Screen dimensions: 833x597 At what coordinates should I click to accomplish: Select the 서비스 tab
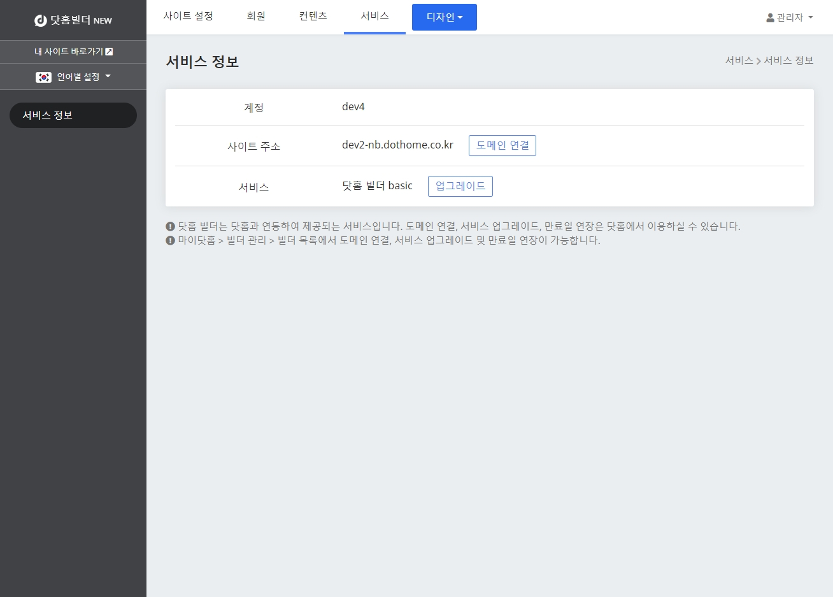374,16
